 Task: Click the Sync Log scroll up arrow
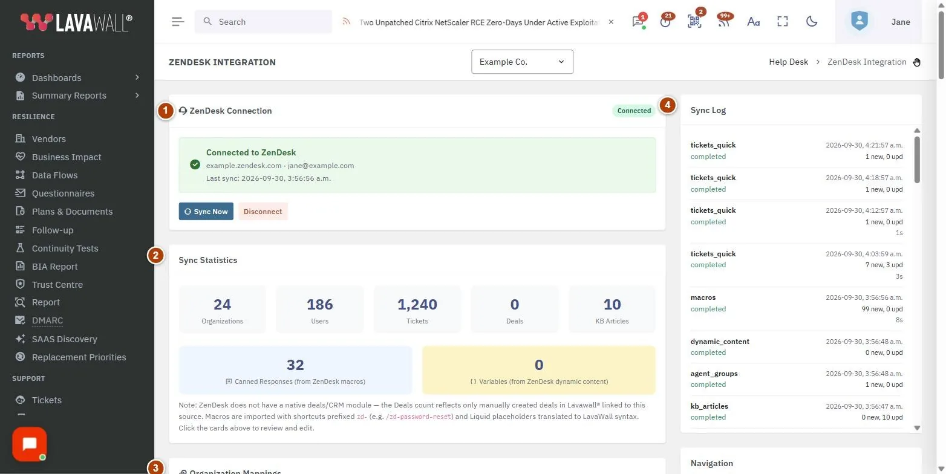tap(917, 131)
